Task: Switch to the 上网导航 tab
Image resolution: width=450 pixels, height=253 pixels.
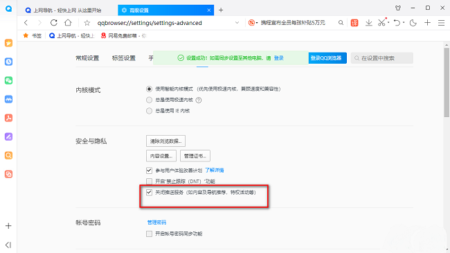Action: click(x=67, y=10)
